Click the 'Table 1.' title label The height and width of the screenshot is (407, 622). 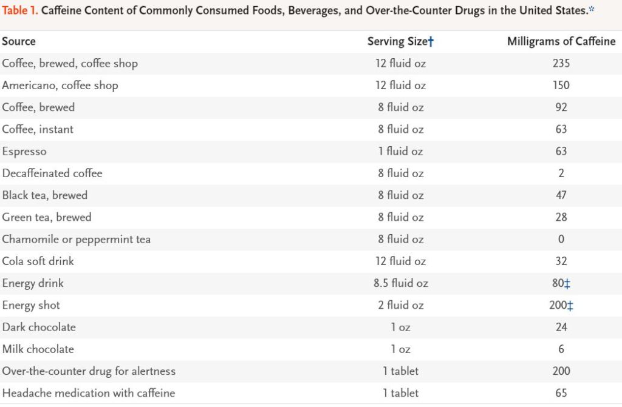tap(21, 10)
